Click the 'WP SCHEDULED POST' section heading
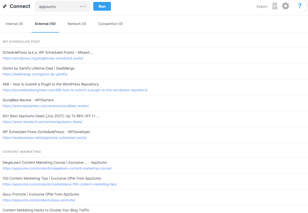Viewport: 308px width, 213px height. coord(21,42)
